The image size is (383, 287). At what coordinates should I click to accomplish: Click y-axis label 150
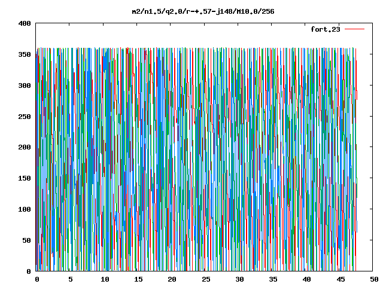tap(25, 178)
